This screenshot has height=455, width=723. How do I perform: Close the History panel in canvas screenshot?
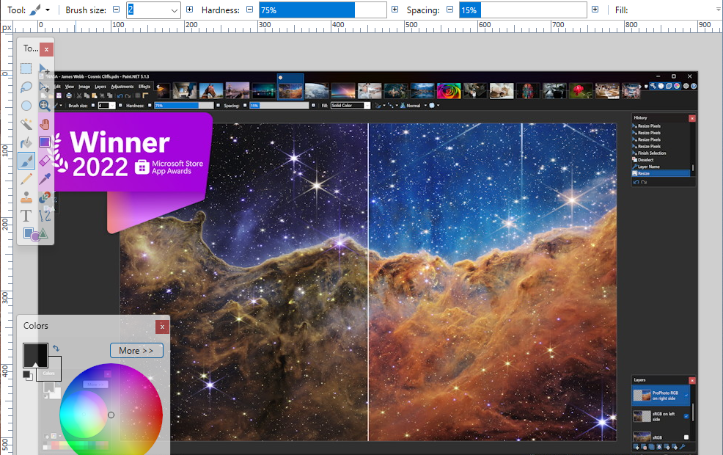click(691, 118)
